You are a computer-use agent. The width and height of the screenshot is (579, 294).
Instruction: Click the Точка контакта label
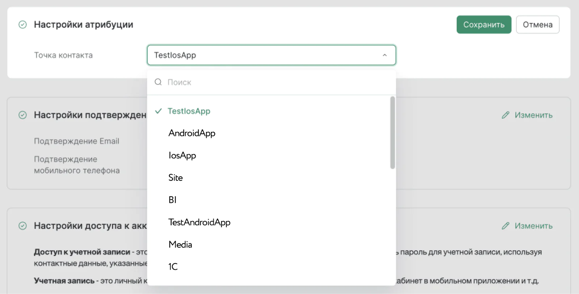point(63,55)
